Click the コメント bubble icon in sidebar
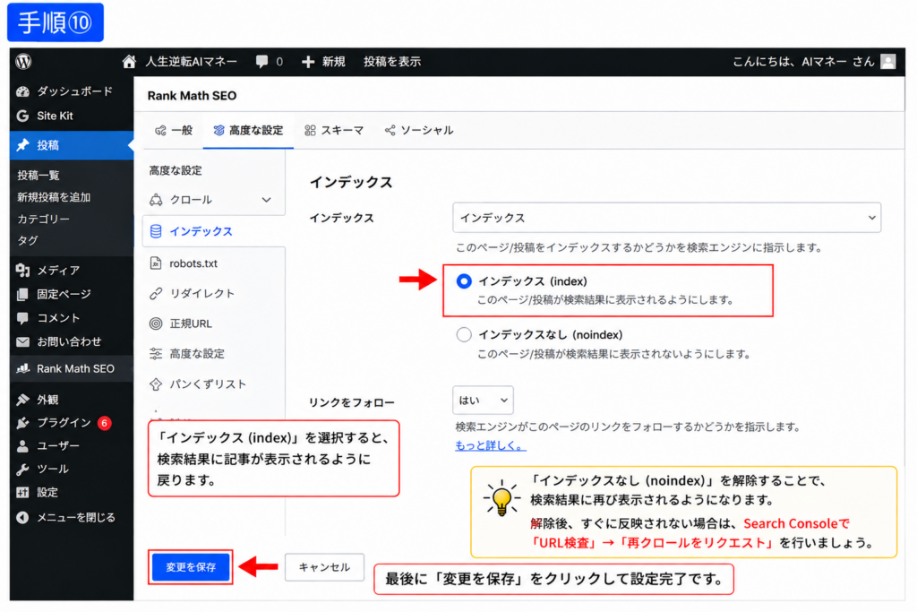Viewport: 917px width, 612px height. click(x=22, y=318)
